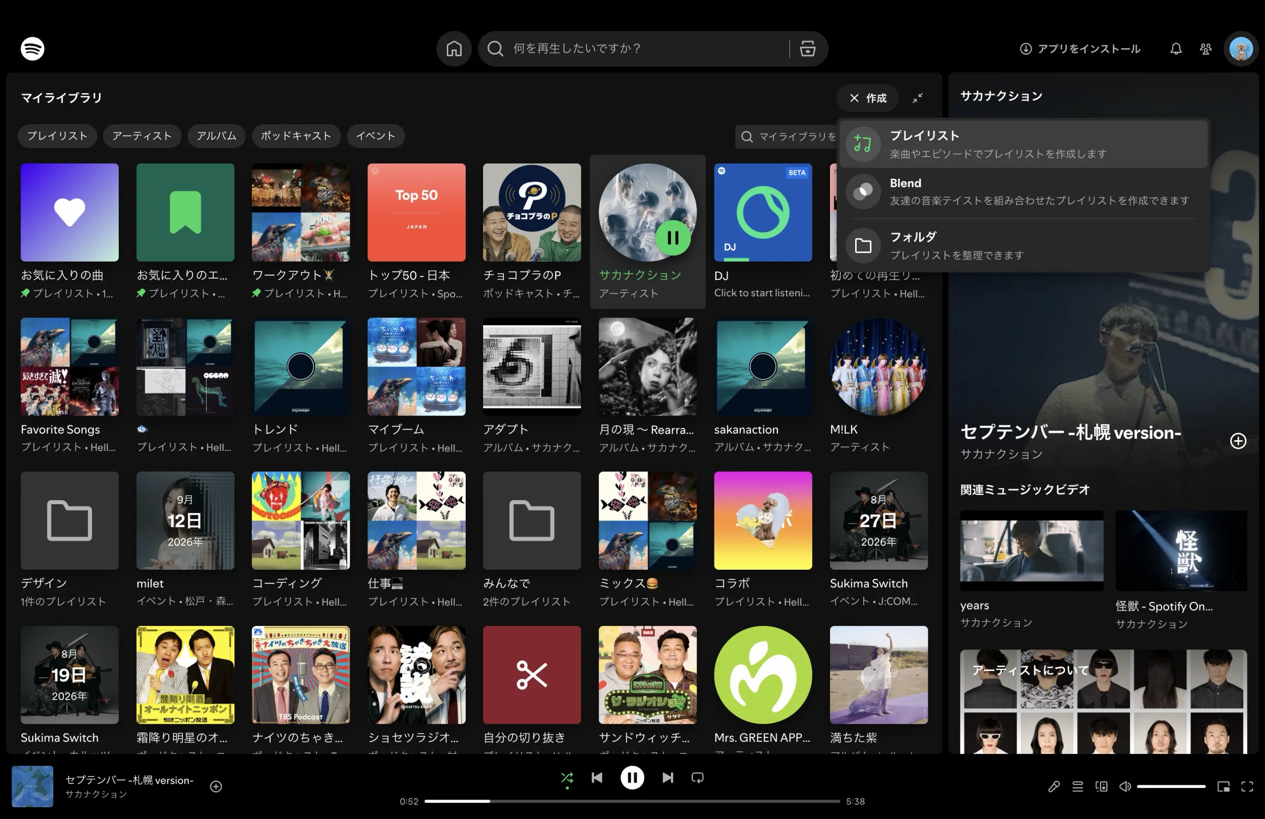The height and width of the screenshot is (819, 1265).
Task: Open M!LK artist page
Action: [x=879, y=385]
